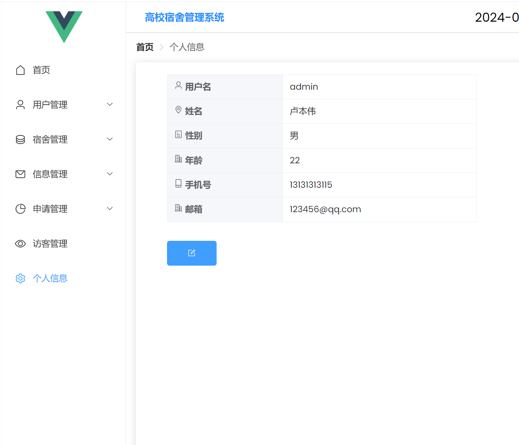
Task: Click the gender value 男
Action: [x=294, y=136]
